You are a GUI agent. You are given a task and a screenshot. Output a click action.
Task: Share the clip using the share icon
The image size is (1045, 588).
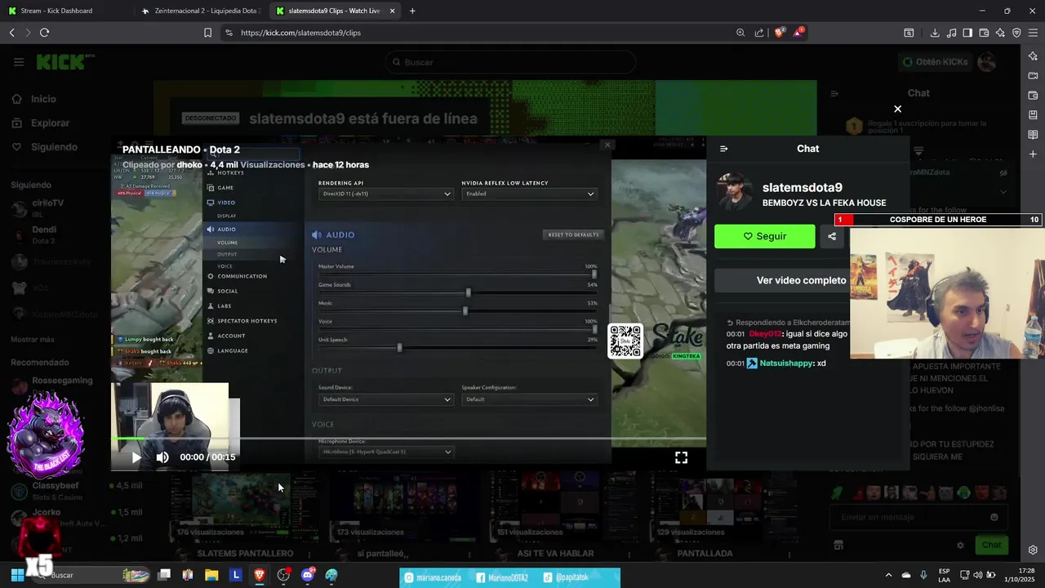(x=832, y=236)
